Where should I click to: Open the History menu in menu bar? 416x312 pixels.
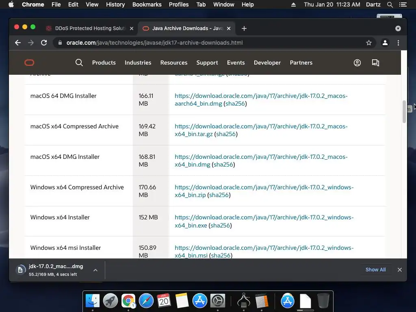click(115, 4)
